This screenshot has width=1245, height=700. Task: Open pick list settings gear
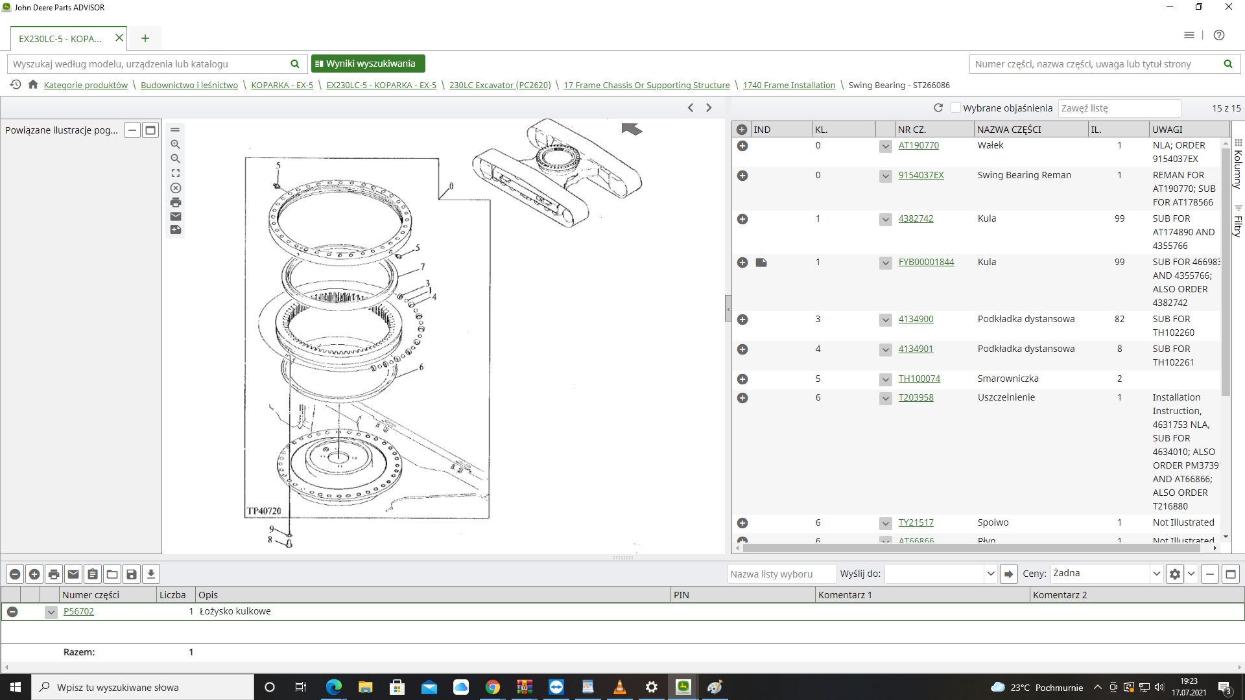[x=1174, y=574]
